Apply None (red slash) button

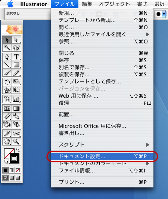click(18, 170)
